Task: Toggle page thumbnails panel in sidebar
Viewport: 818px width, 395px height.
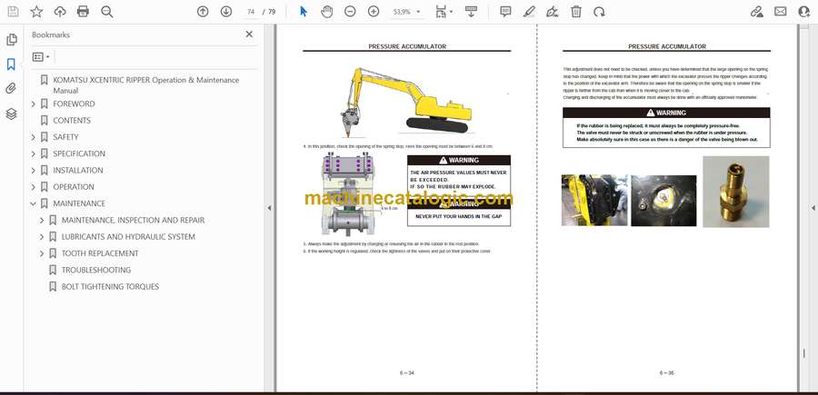Action: (12, 40)
